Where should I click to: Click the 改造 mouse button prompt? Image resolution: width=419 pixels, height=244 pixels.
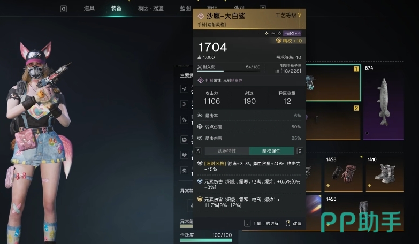(293, 223)
